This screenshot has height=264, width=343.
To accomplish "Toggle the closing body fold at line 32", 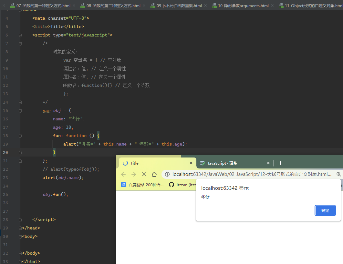I will pos(20,253).
